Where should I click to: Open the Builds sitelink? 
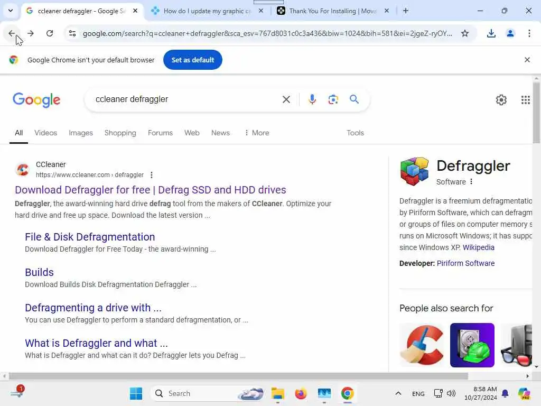click(39, 272)
